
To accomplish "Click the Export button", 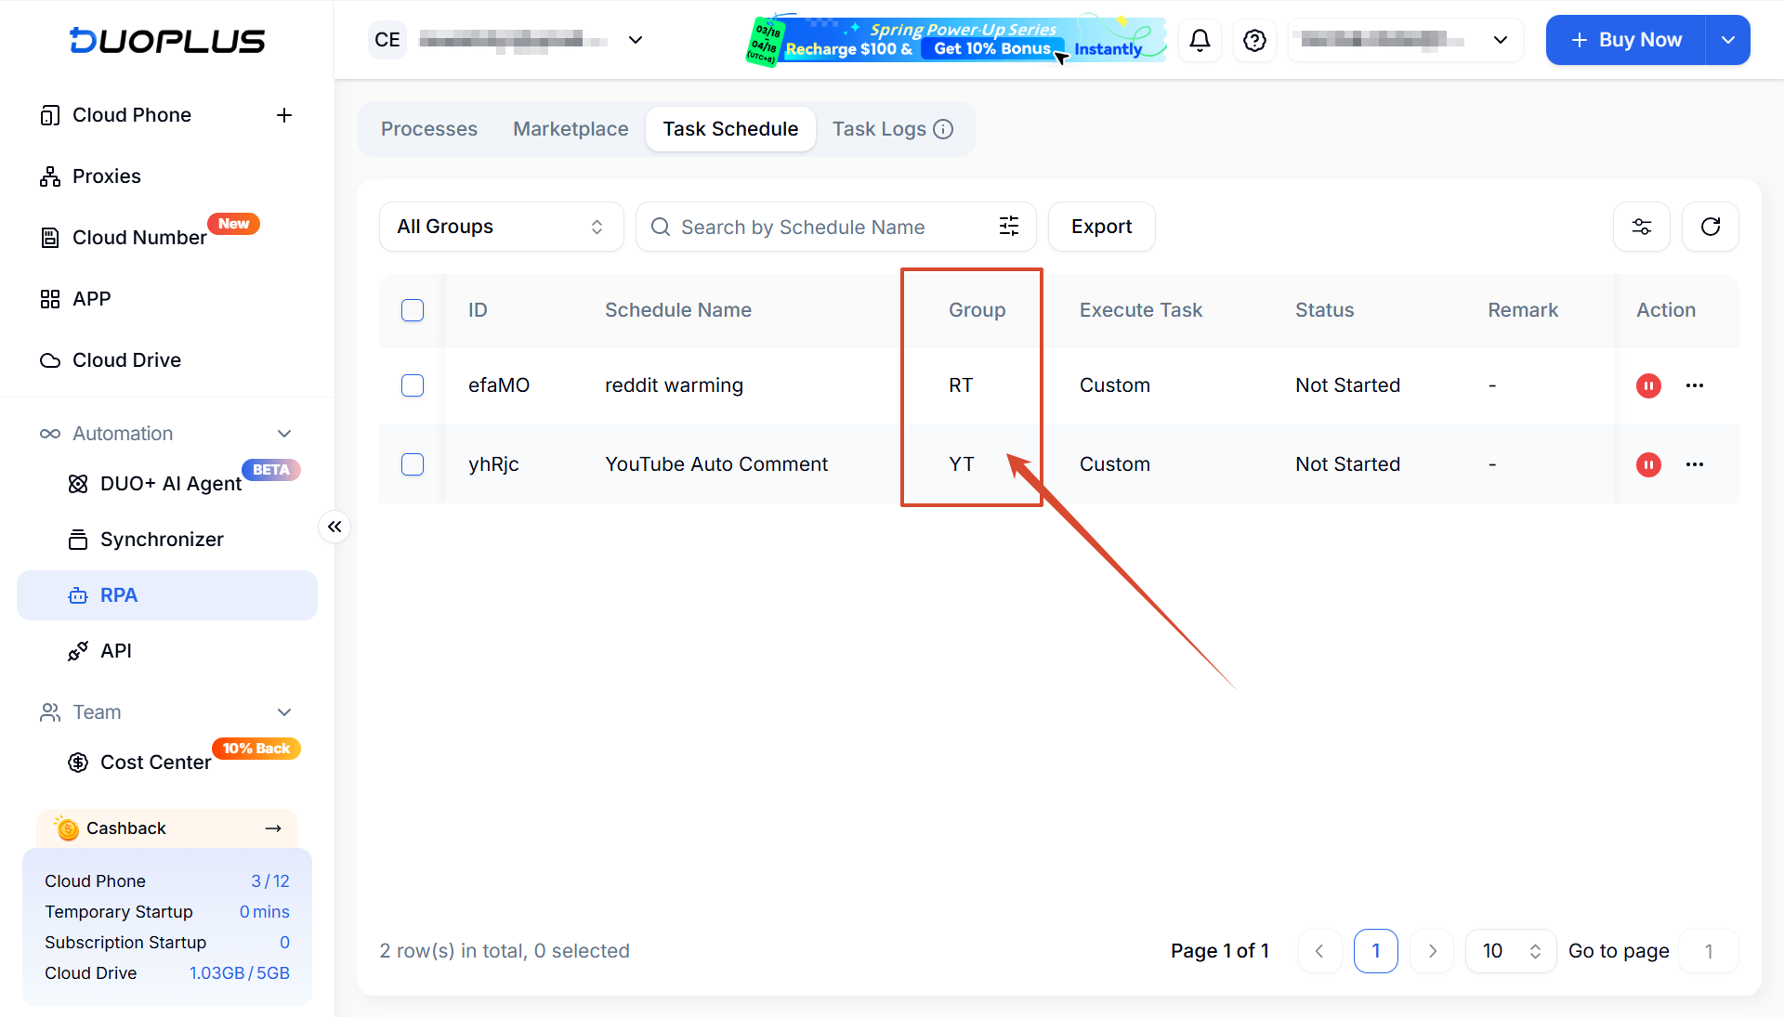I will point(1102,227).
